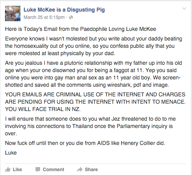
Task: Click the speech bubble Comment icon
Action: tap(38, 170)
